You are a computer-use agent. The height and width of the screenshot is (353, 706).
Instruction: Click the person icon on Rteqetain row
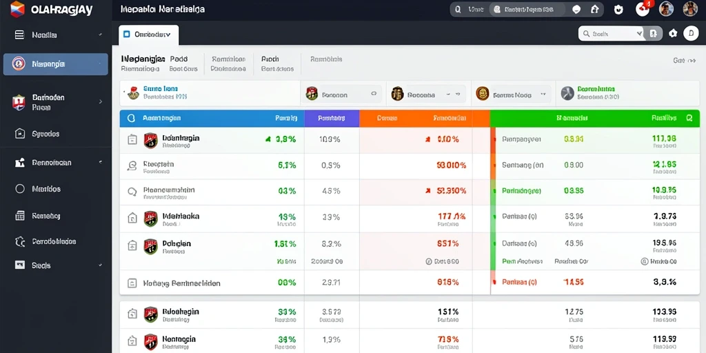point(132,166)
